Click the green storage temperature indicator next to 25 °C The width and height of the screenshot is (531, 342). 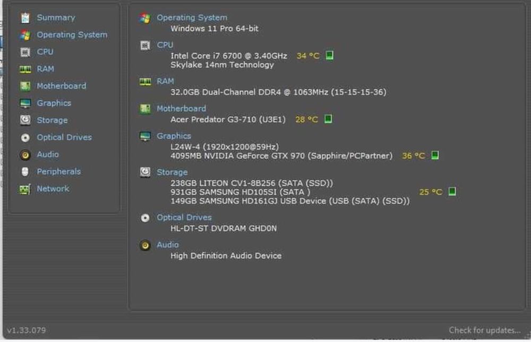452,191
